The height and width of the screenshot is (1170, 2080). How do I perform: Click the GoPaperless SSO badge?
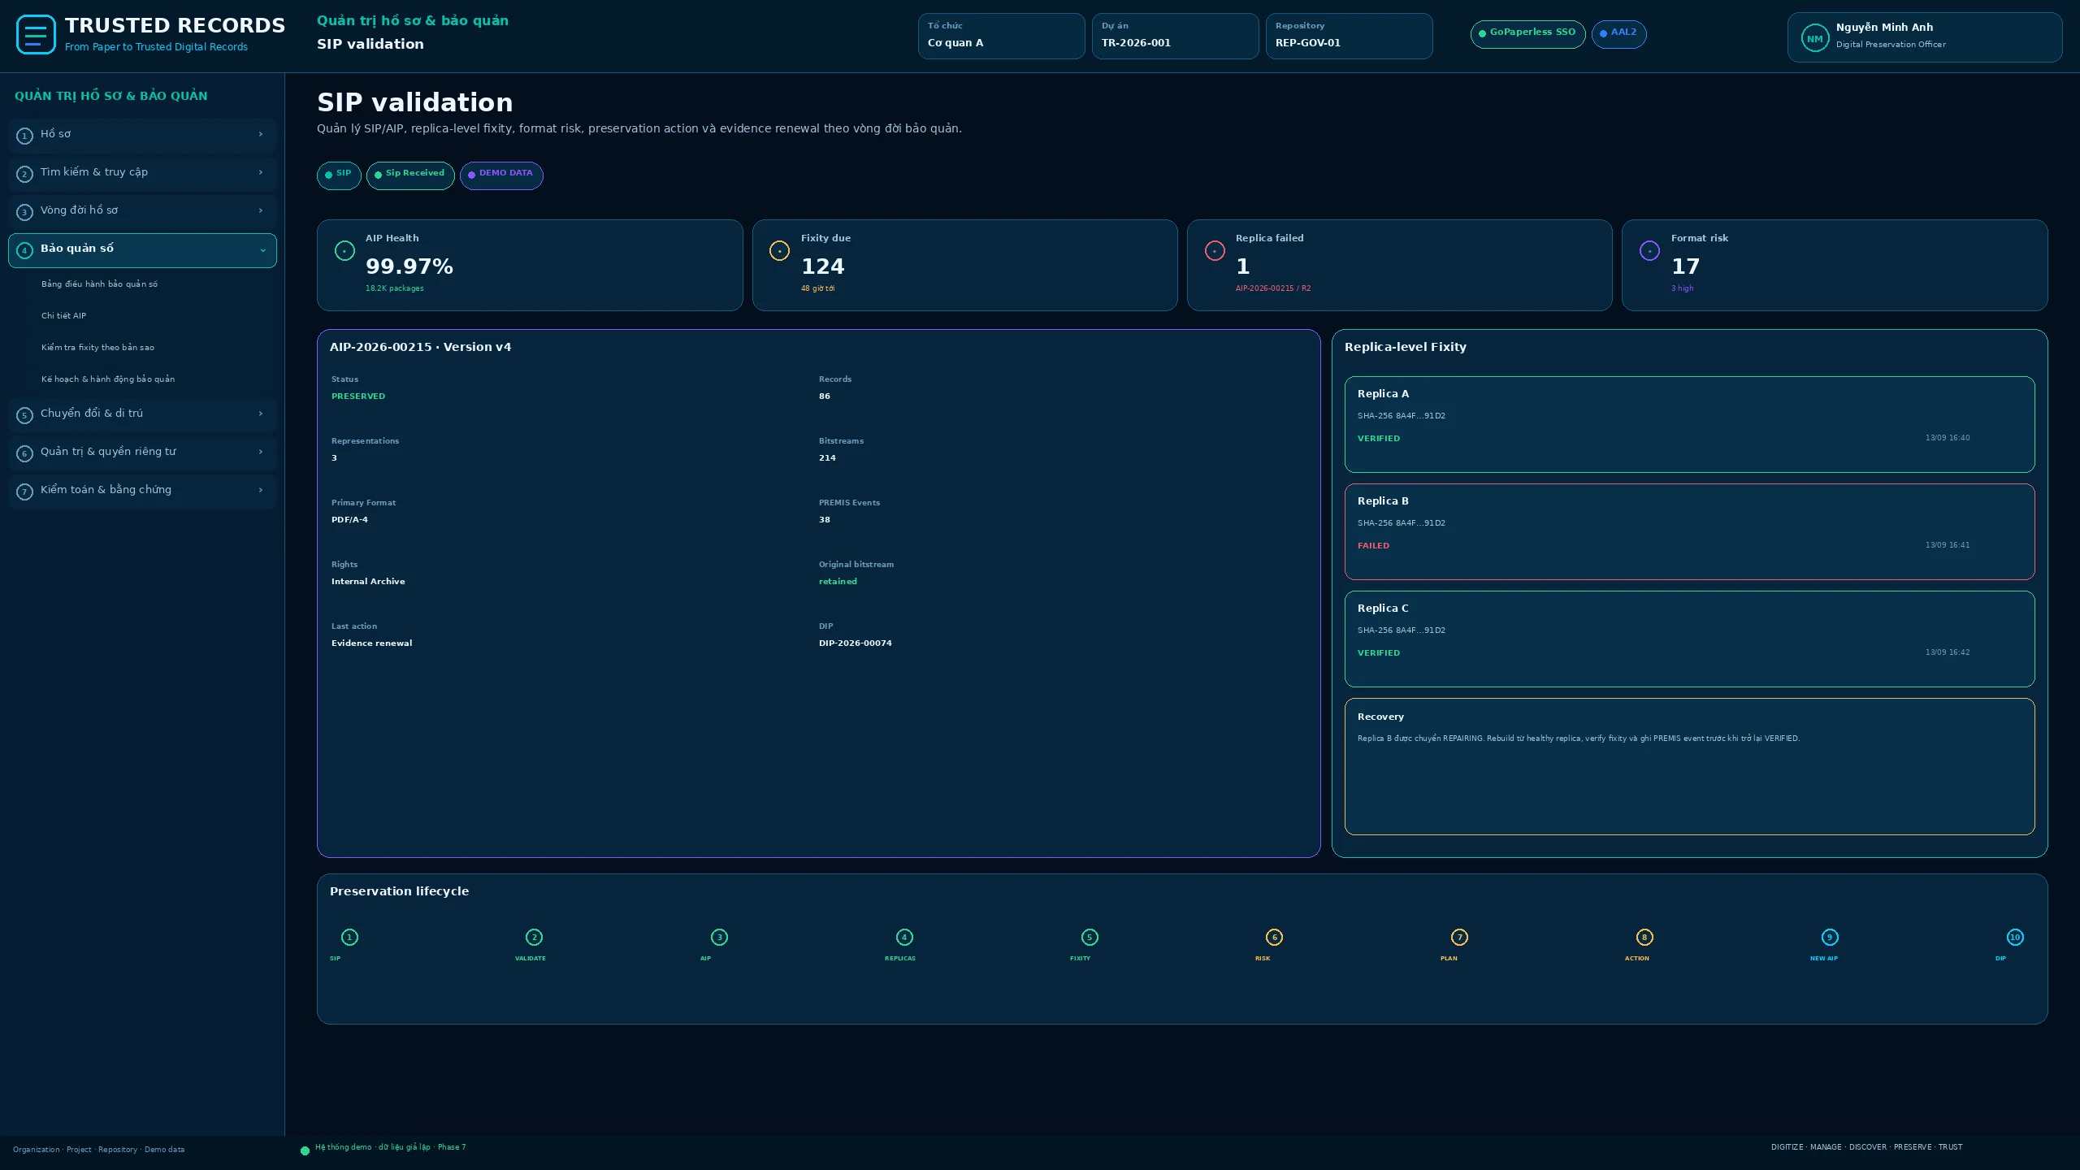[1527, 33]
